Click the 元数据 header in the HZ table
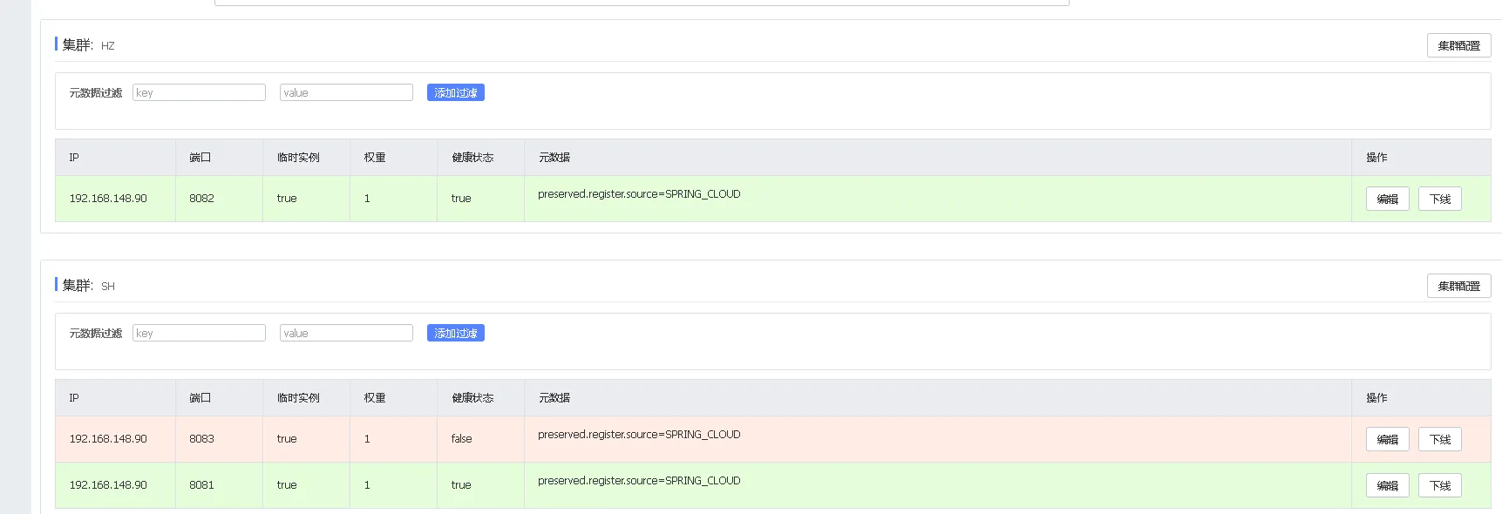This screenshot has height=514, width=1502. (554, 158)
